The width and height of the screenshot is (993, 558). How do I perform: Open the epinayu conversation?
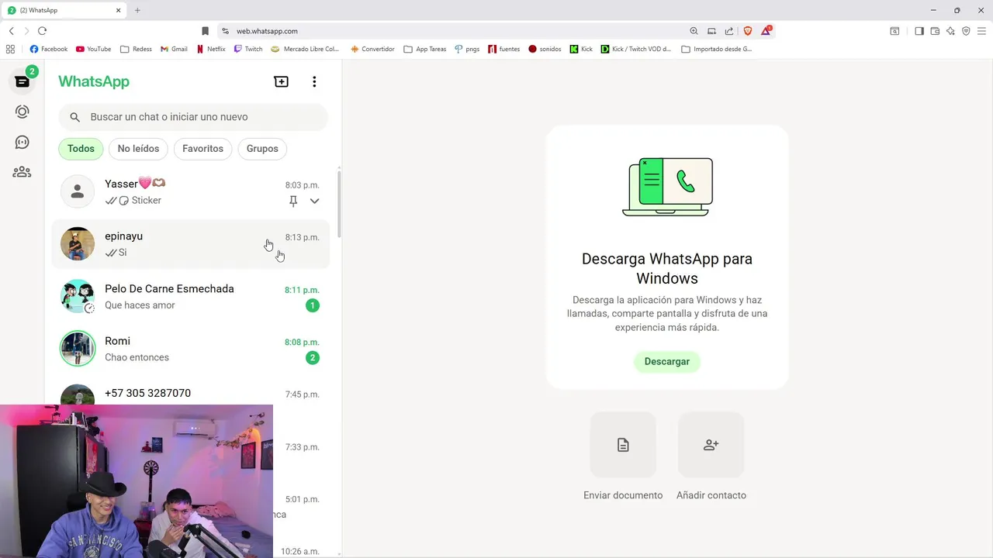pos(191,244)
